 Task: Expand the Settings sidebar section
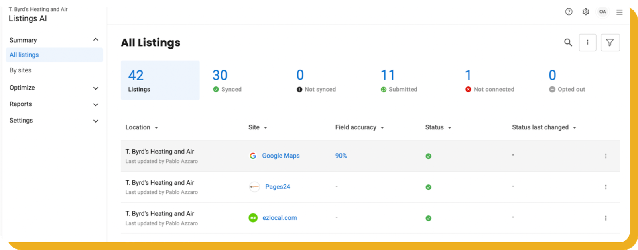pos(96,121)
